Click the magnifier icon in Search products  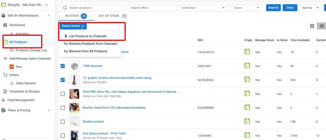click(65, 8)
